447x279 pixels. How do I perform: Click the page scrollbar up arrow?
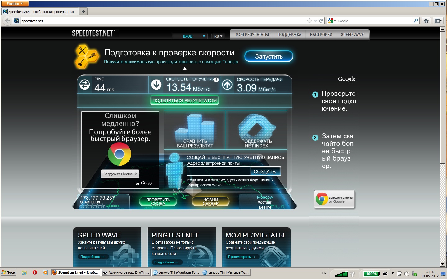point(443,29)
